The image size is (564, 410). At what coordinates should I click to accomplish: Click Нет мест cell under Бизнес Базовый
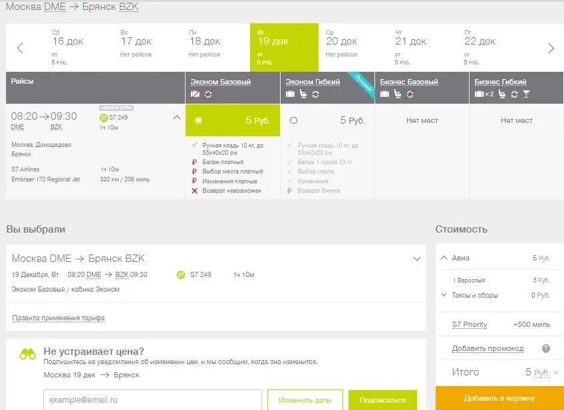pyautogui.click(x=422, y=120)
